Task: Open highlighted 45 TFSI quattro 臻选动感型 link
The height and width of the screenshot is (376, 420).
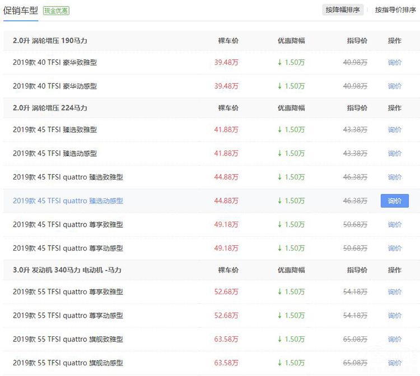Action: (x=68, y=201)
